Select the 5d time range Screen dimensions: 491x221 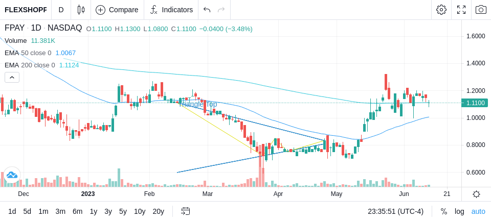27,212
